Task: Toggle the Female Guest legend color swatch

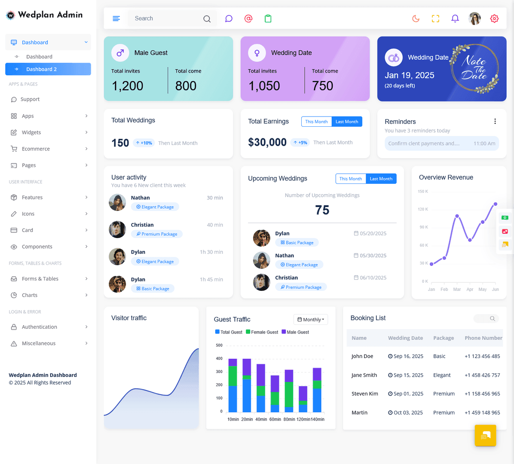Action: (x=248, y=332)
